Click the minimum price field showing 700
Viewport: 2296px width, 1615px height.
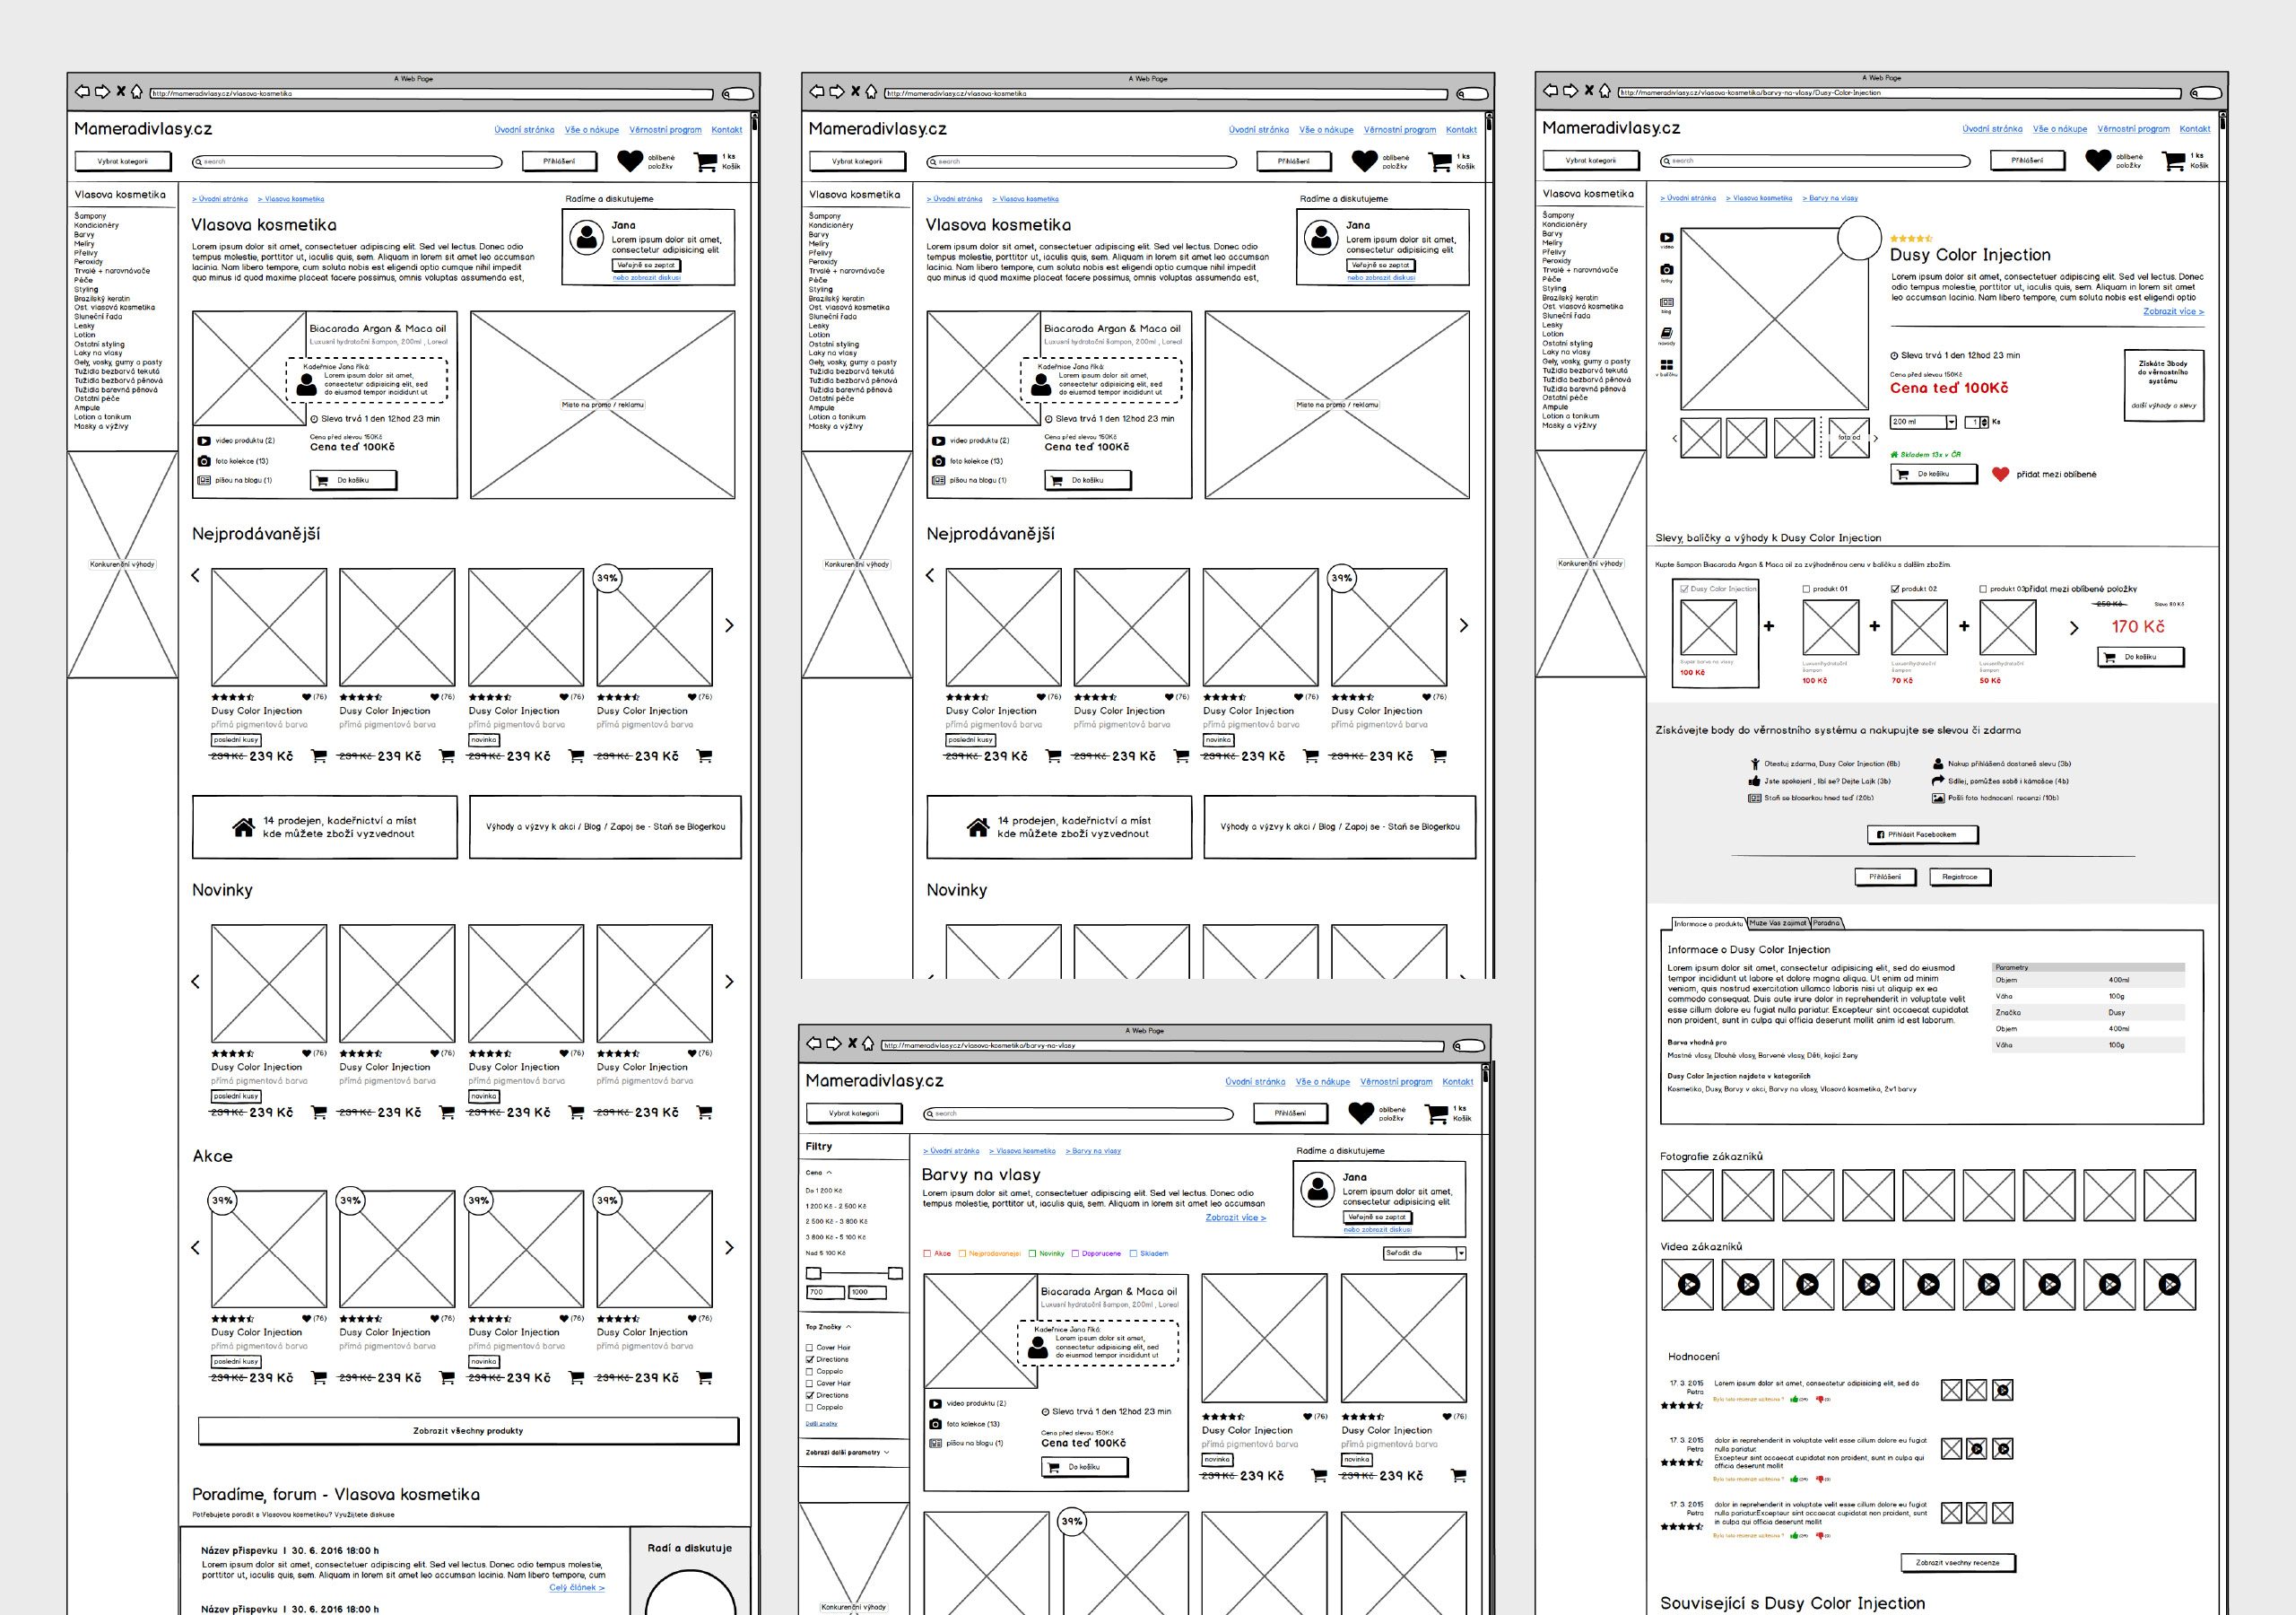click(x=825, y=1293)
